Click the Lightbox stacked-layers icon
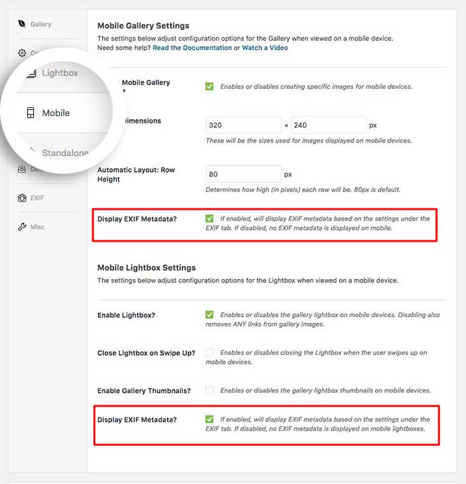 click(31, 73)
